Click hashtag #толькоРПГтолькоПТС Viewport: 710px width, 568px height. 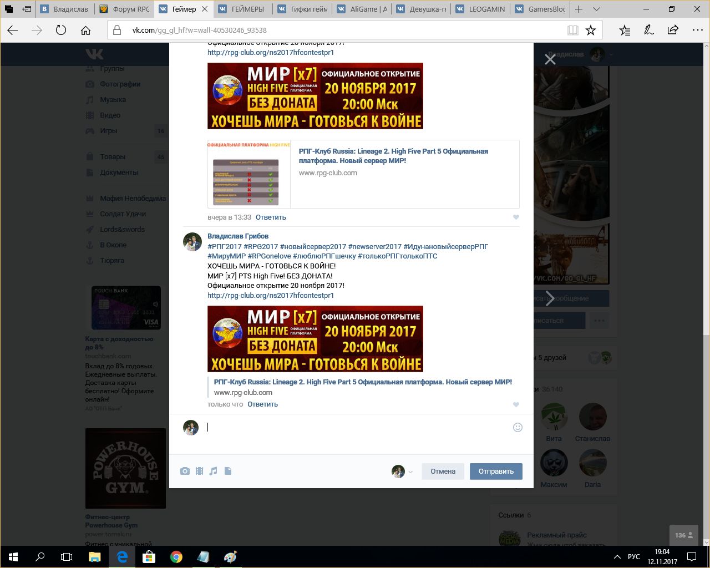click(397, 256)
